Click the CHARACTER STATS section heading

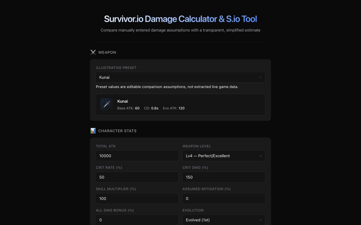(x=117, y=131)
